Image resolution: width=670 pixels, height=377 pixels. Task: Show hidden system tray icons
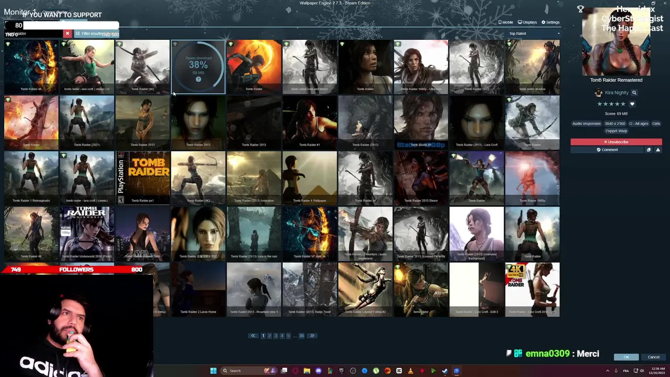(x=608, y=371)
